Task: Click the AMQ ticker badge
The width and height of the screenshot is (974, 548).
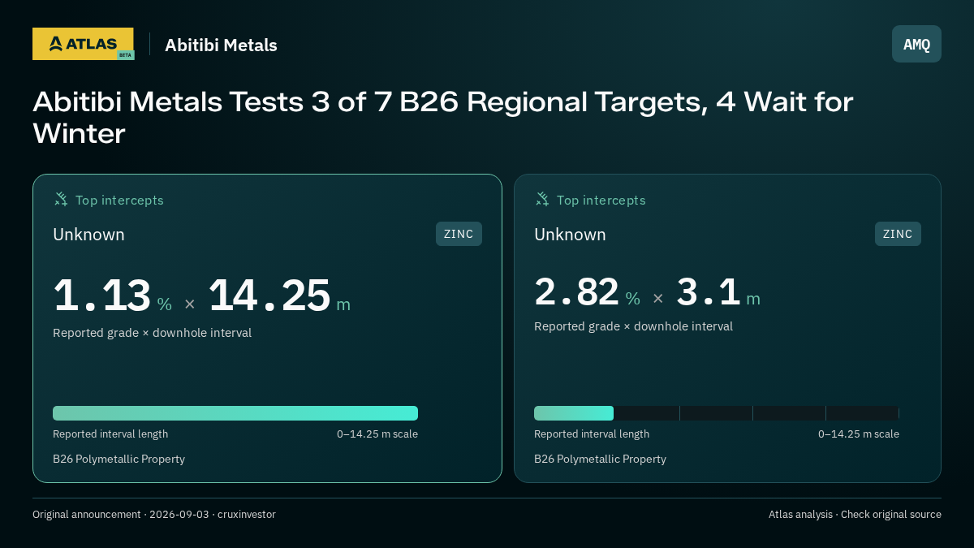Action: 916,44
